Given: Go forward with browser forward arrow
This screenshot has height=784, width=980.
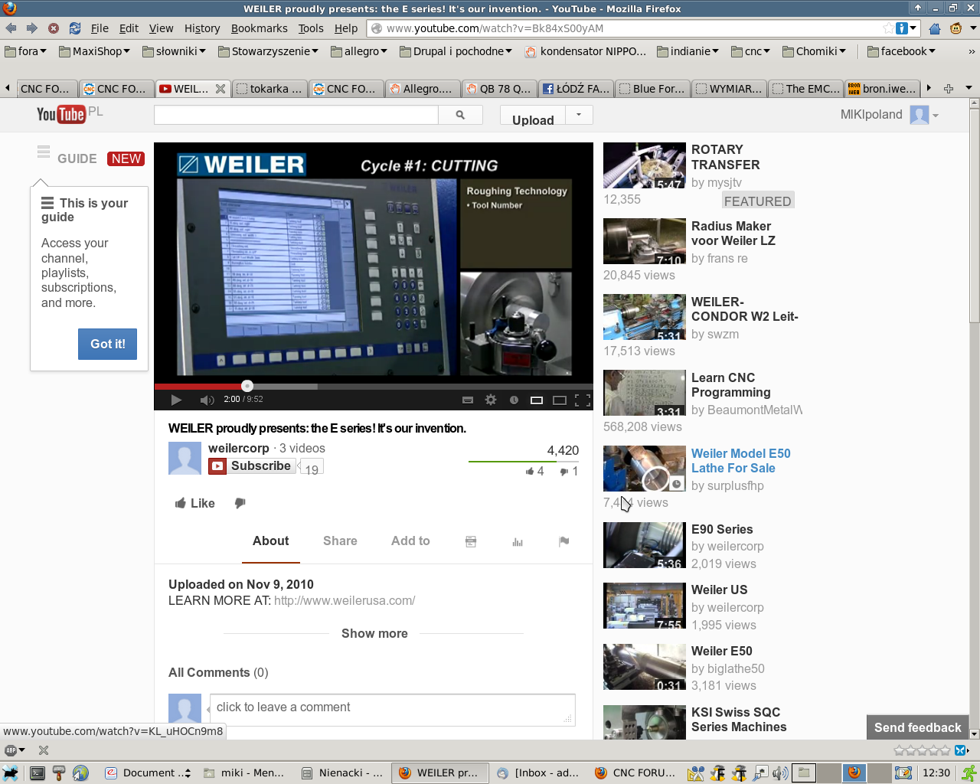Looking at the screenshot, I should pos(32,28).
